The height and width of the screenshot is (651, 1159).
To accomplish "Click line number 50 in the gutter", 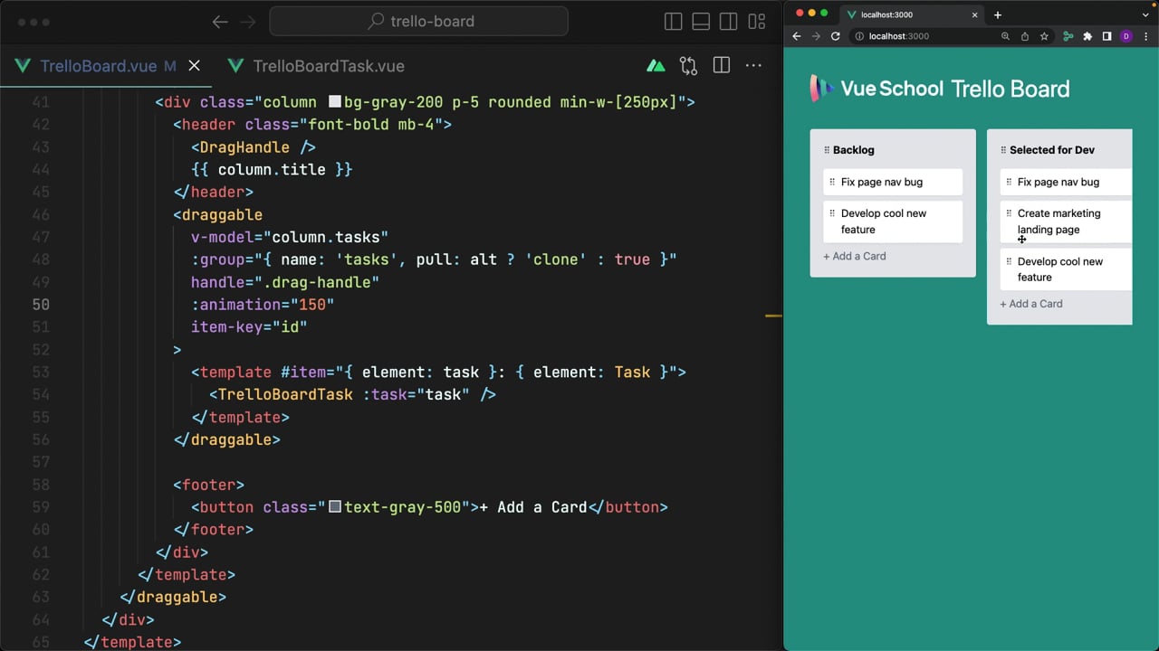I will tap(41, 305).
